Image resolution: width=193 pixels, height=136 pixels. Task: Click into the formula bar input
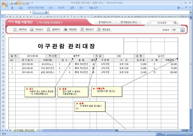[x=119, y=12]
